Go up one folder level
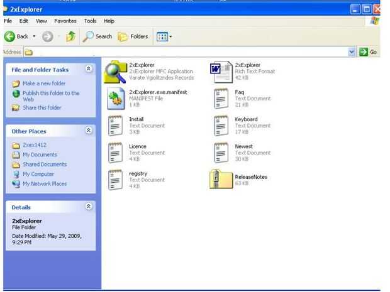The height and width of the screenshot is (292, 390). (x=70, y=36)
